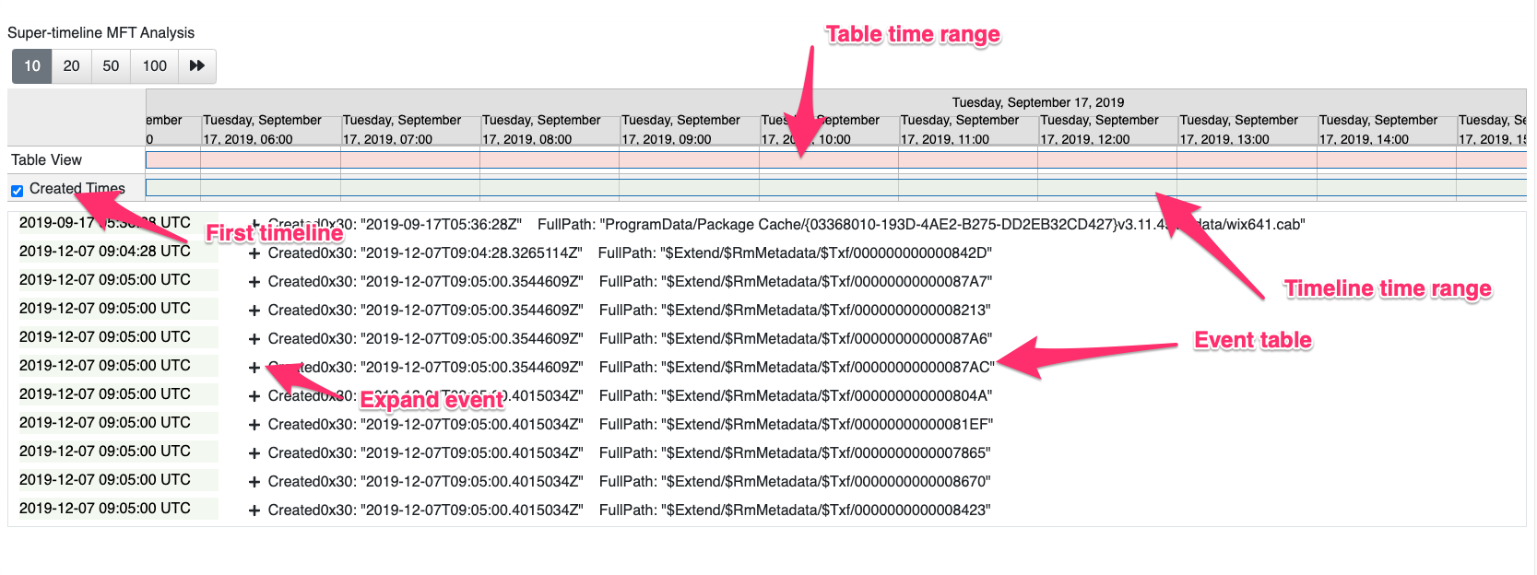Viewport: 1537px width, 575px height.
Task: Expand the event with path ending 842D
Action: 254,253
